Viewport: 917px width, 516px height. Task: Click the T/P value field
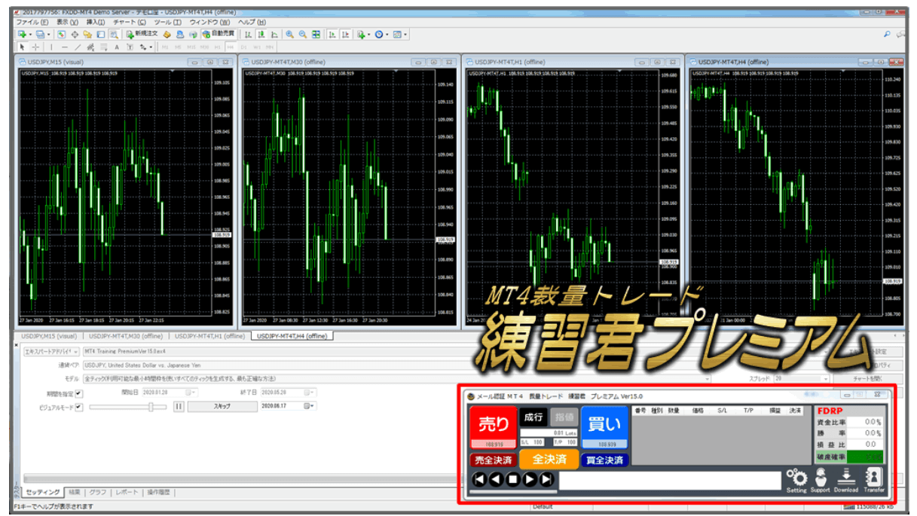pyautogui.click(x=565, y=442)
